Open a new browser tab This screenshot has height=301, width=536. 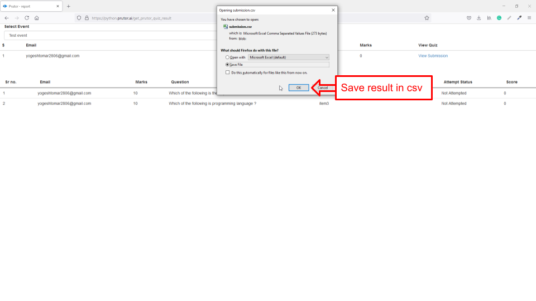(69, 6)
